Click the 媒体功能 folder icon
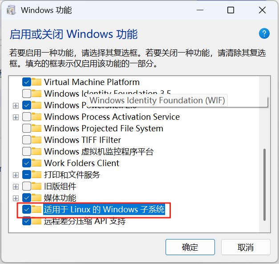 (x=36, y=198)
